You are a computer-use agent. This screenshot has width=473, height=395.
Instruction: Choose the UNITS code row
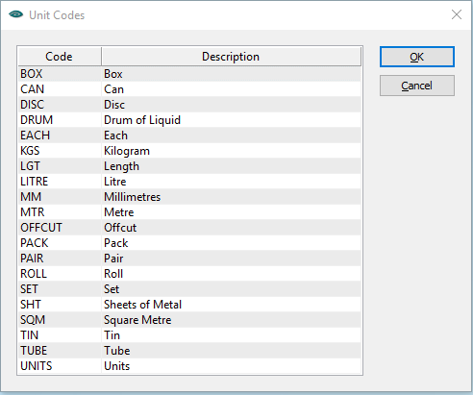coord(189,366)
